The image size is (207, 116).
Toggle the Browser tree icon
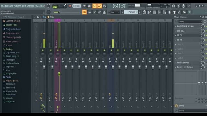click(x=164, y=12)
